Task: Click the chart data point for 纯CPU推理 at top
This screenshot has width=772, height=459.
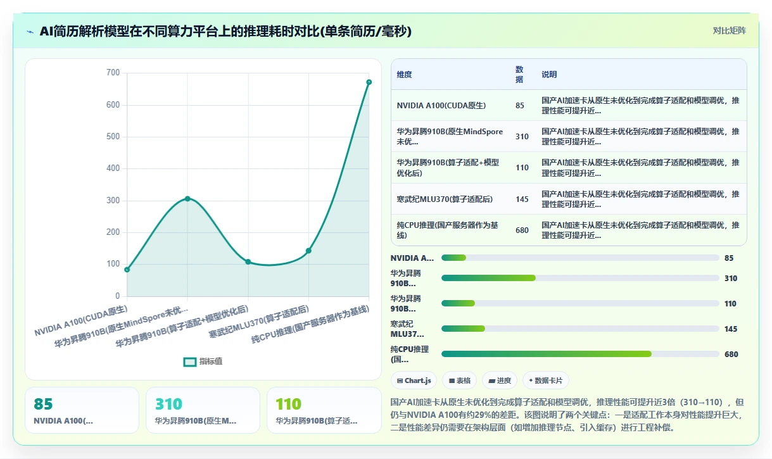Action: click(x=369, y=82)
